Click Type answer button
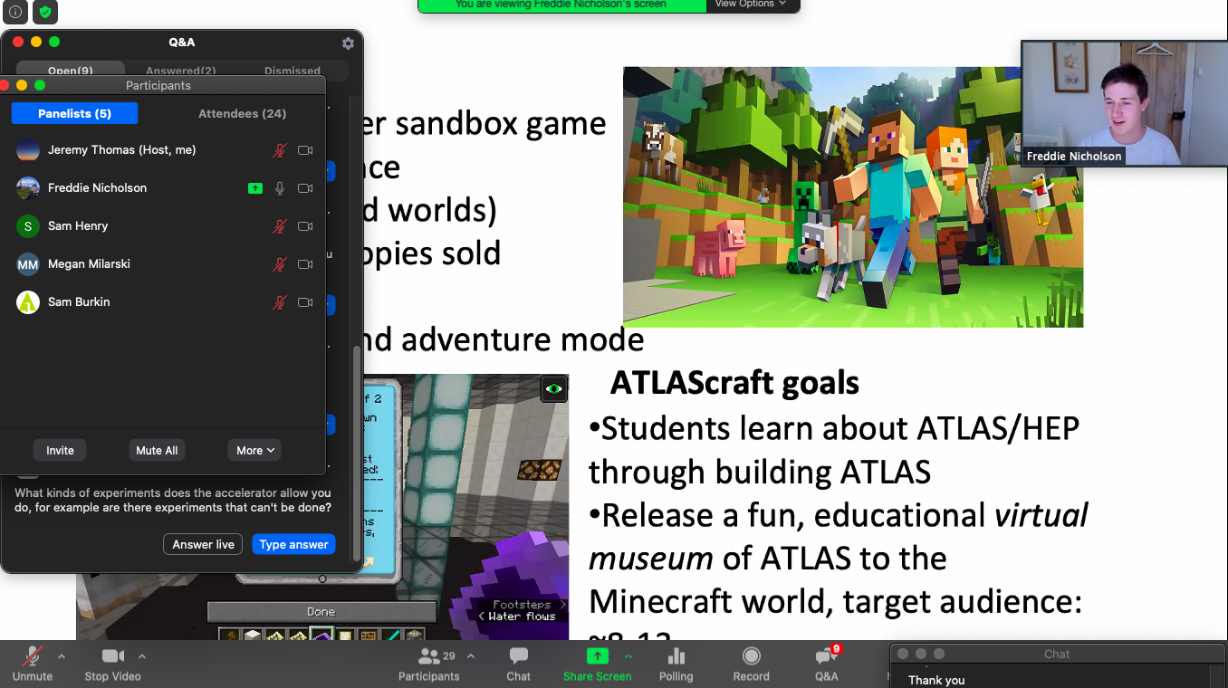 click(293, 544)
